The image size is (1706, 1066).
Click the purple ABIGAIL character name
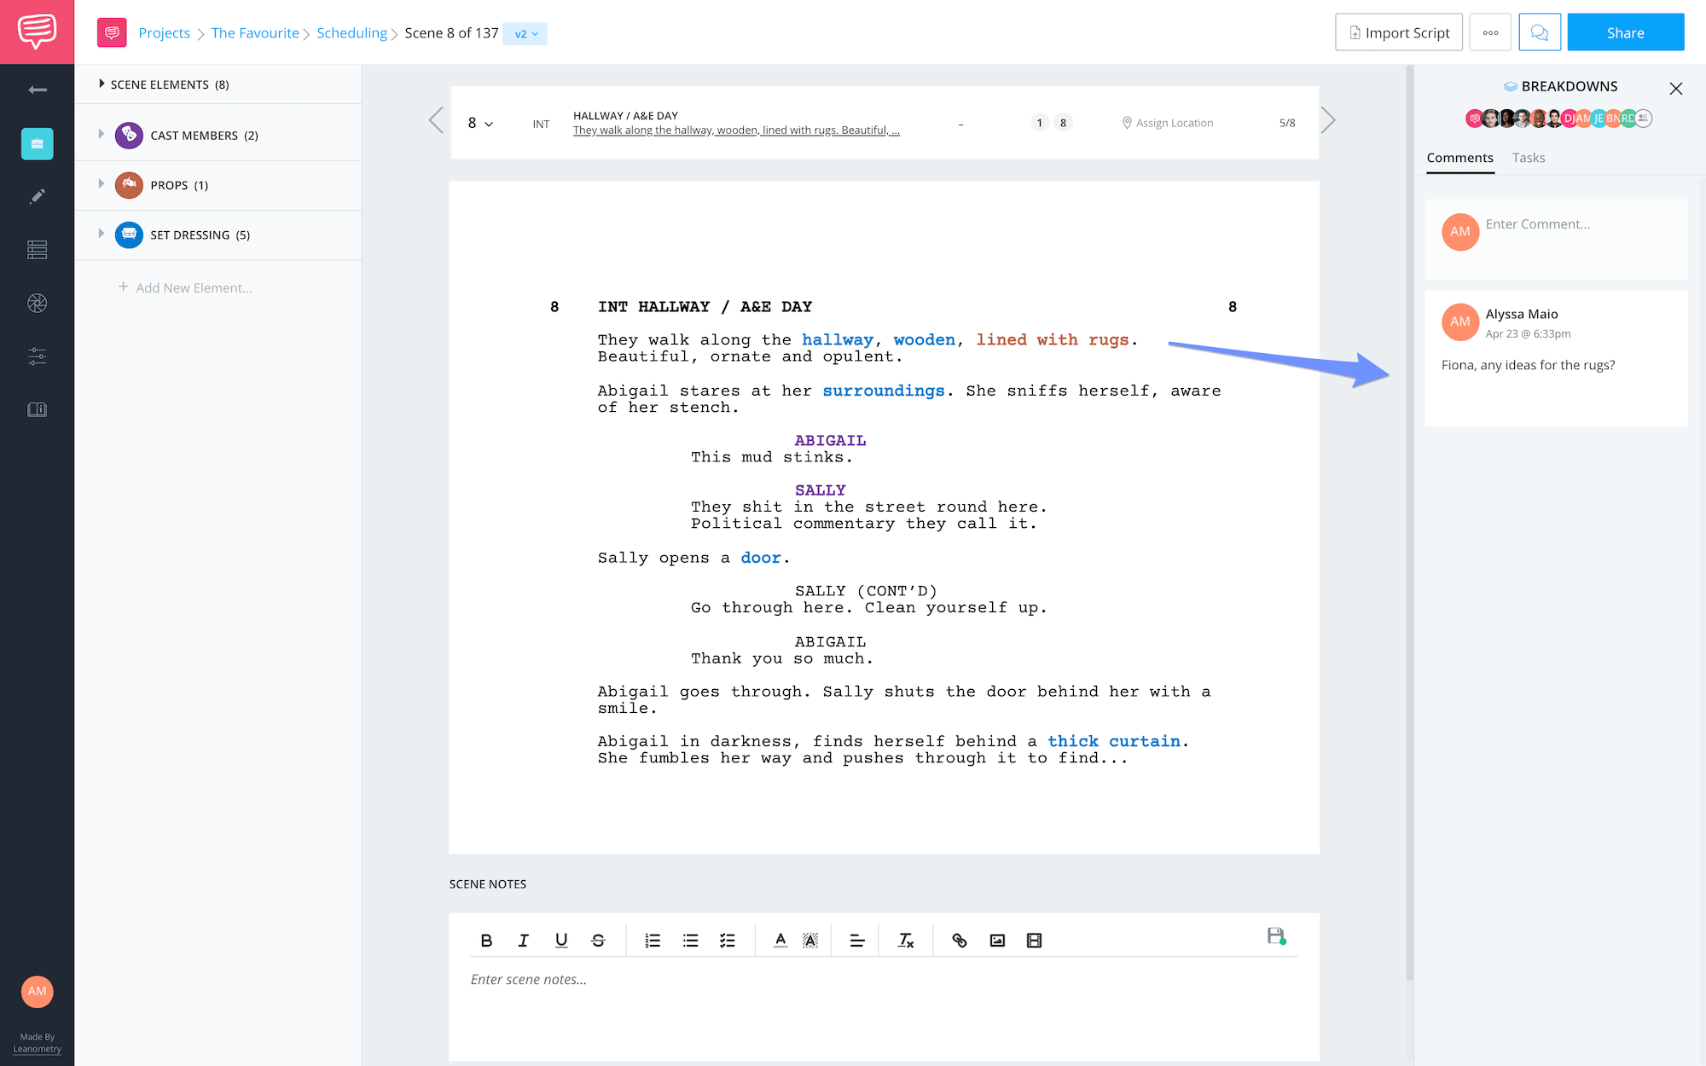click(830, 440)
